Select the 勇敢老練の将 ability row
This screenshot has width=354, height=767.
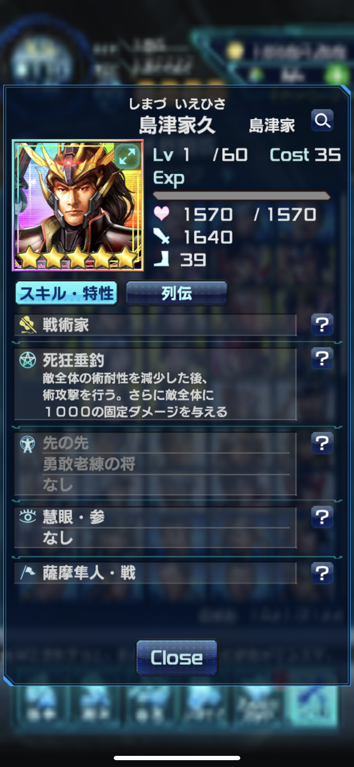click(166, 464)
